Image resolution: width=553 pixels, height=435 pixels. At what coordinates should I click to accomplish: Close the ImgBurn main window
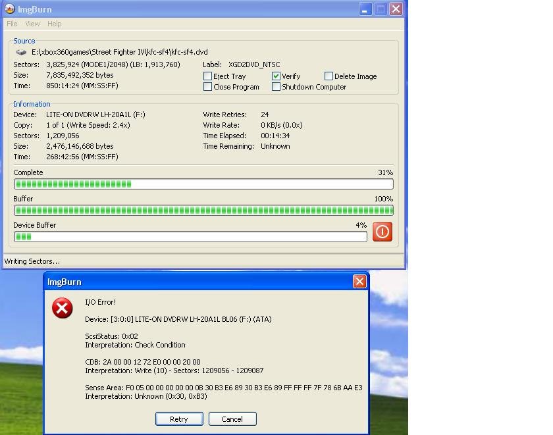pos(396,9)
